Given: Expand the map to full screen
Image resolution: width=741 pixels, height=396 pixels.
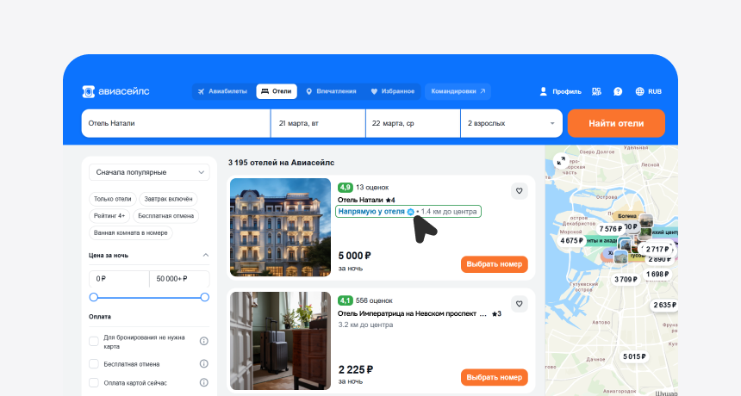Looking at the screenshot, I should coord(561,160).
